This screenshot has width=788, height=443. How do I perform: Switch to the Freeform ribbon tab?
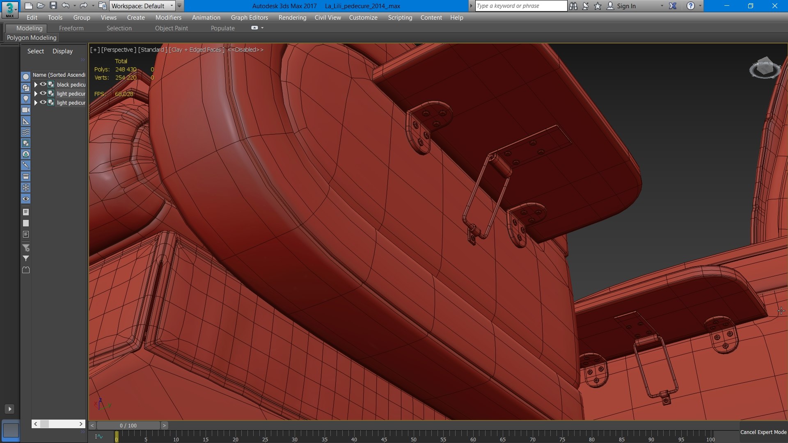pos(71,28)
